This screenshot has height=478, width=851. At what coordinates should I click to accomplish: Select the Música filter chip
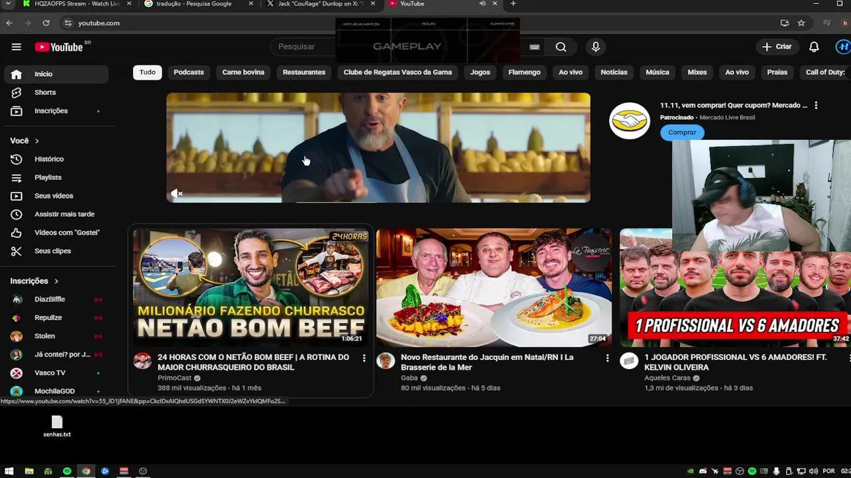(658, 72)
